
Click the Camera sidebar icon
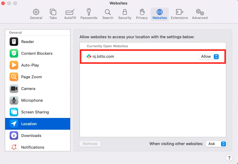click(x=14, y=89)
